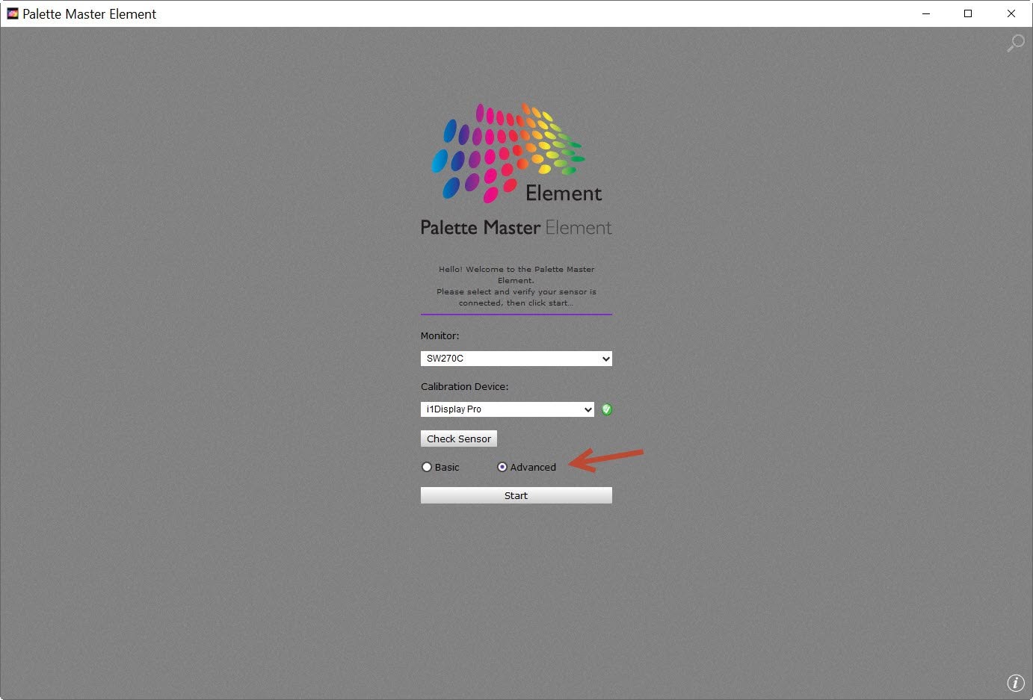Viewport: 1033px width, 700px height.
Task: Open the info icon in the corner
Action: 1015,682
